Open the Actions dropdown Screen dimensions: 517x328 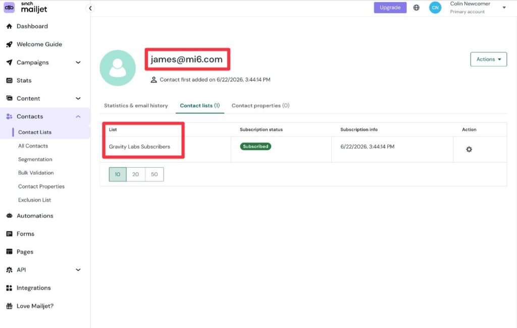tap(488, 59)
